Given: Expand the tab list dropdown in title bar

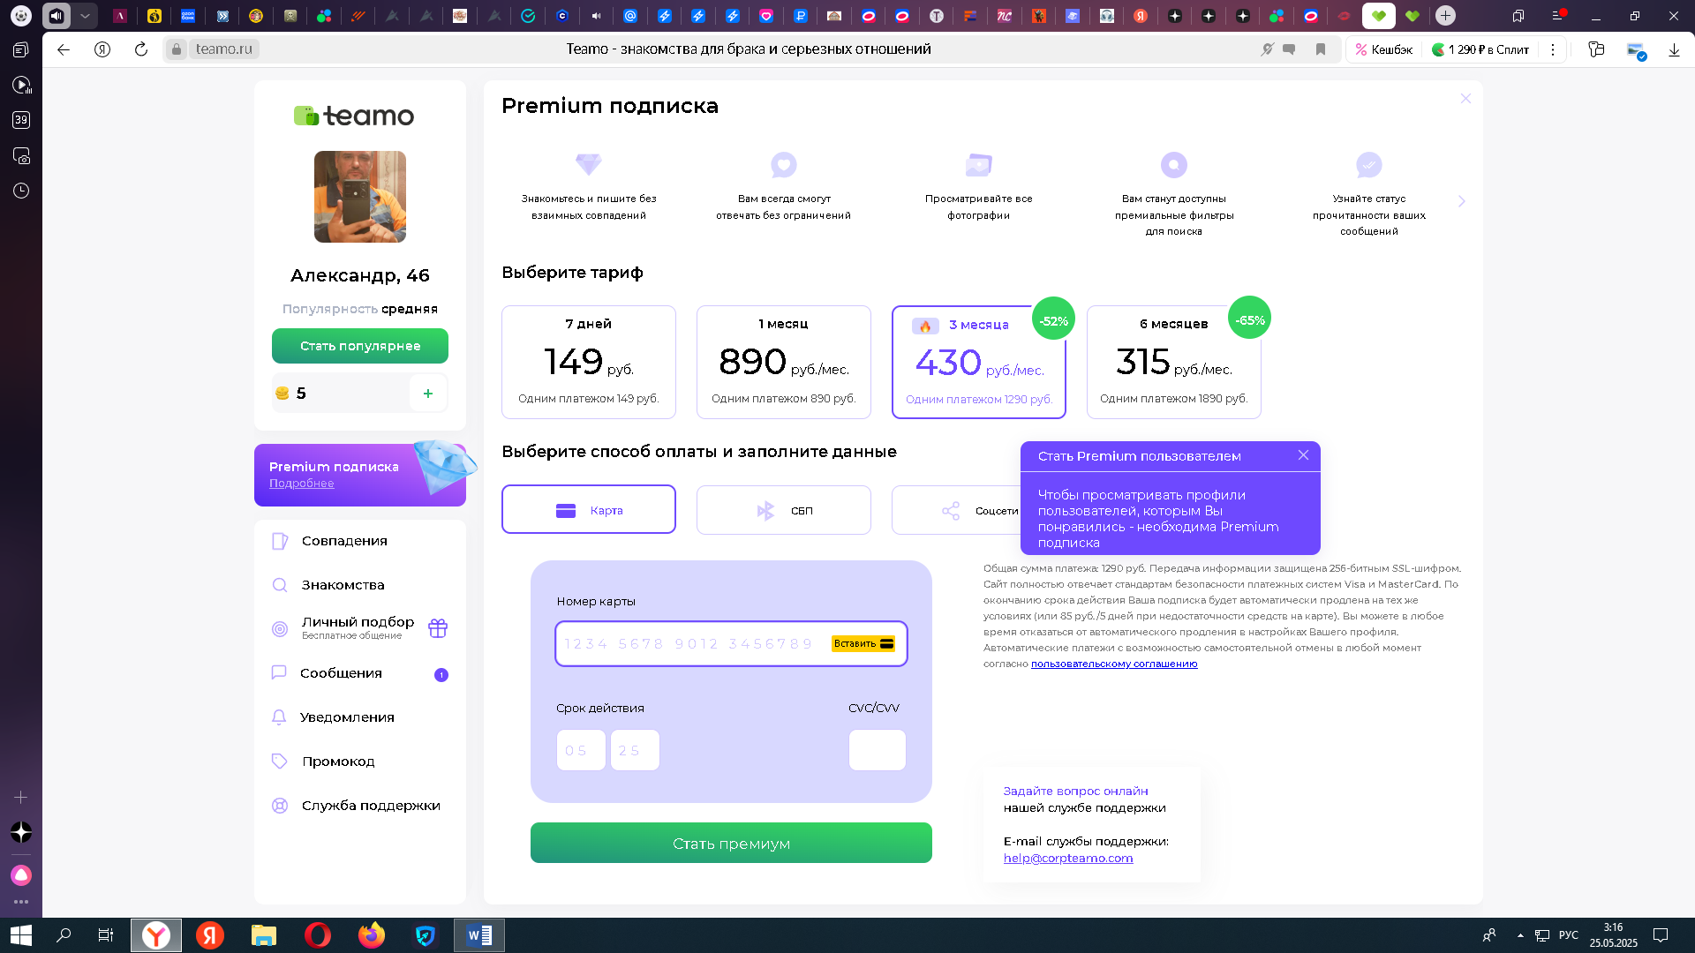Looking at the screenshot, I should click(x=85, y=15).
